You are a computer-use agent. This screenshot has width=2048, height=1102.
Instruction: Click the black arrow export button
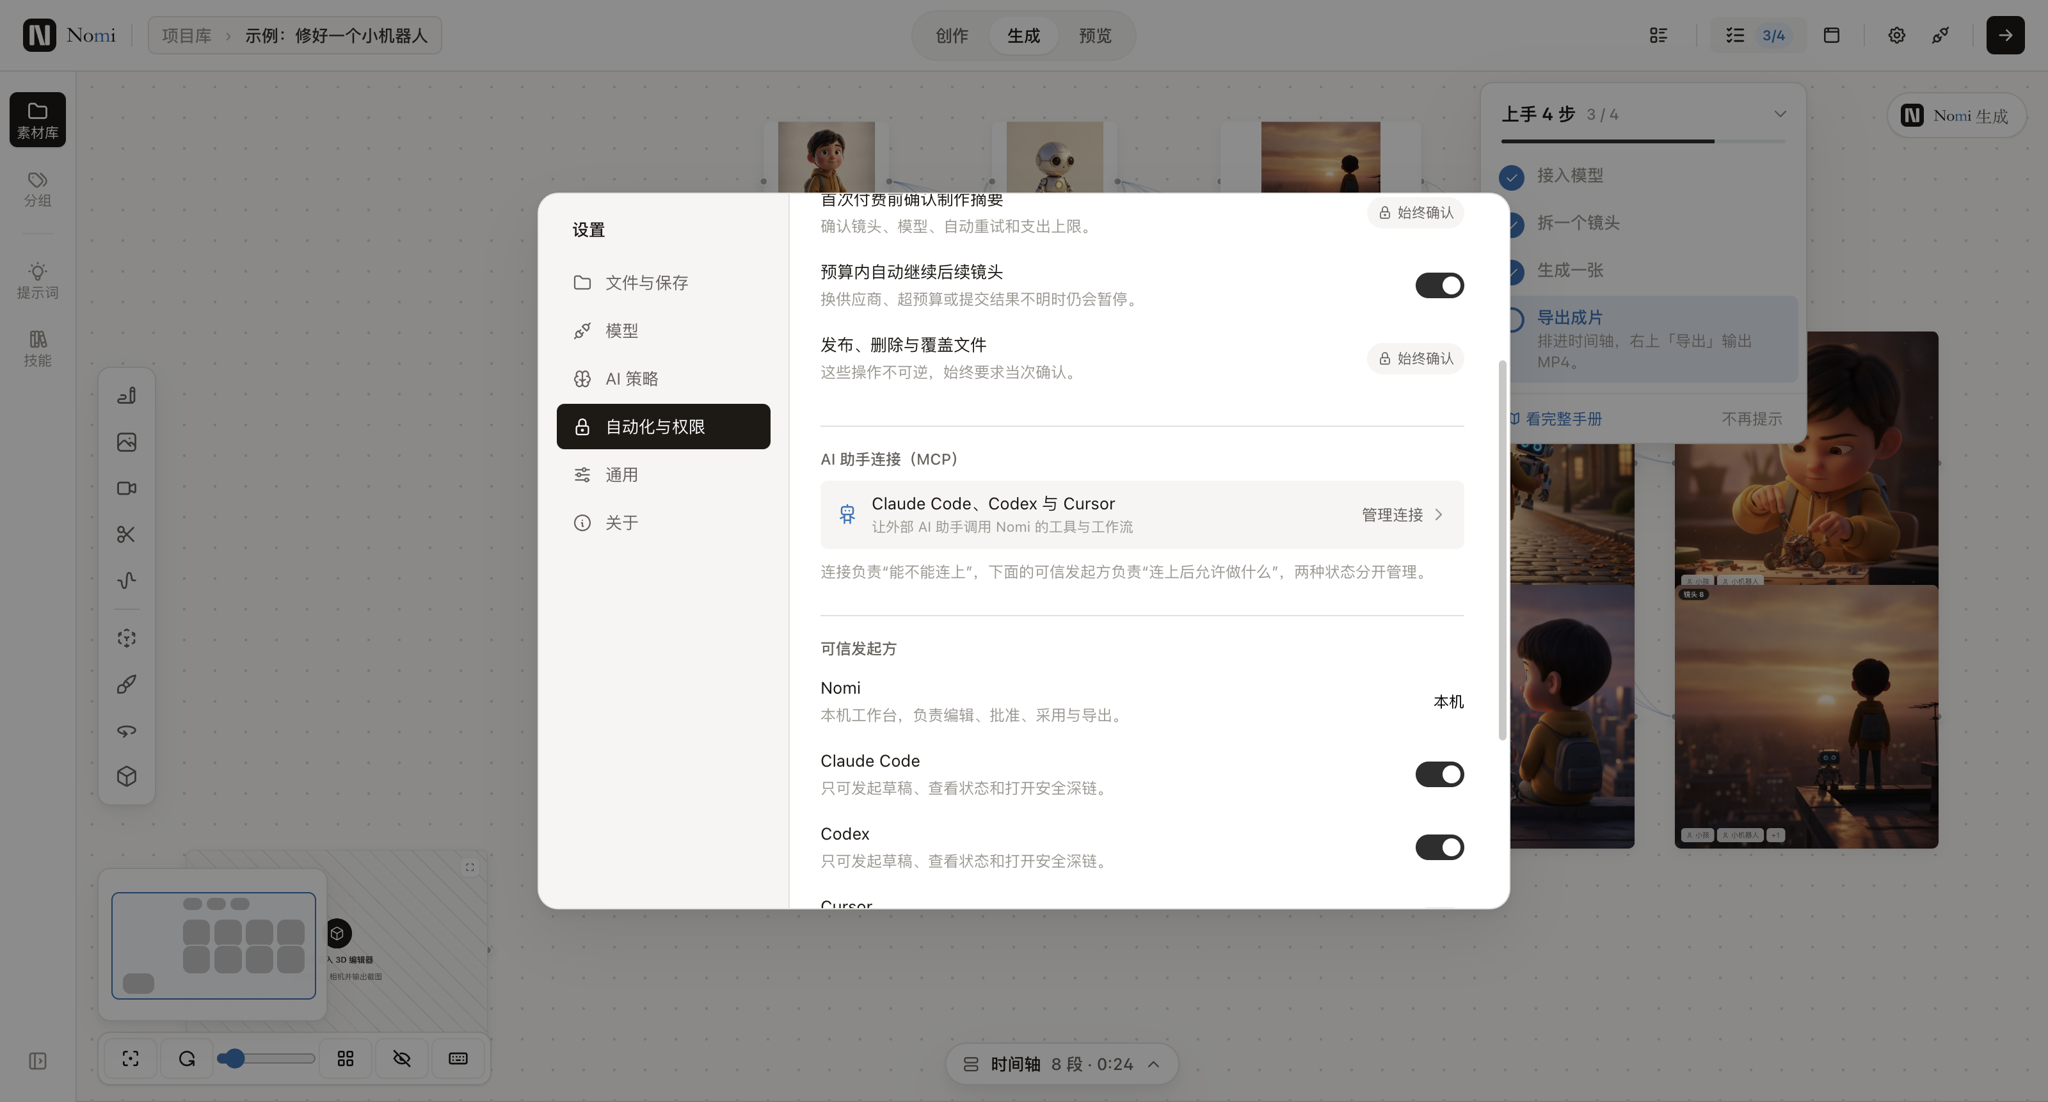pos(2005,35)
